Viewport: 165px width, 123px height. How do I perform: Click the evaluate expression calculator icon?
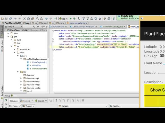point(83,100)
